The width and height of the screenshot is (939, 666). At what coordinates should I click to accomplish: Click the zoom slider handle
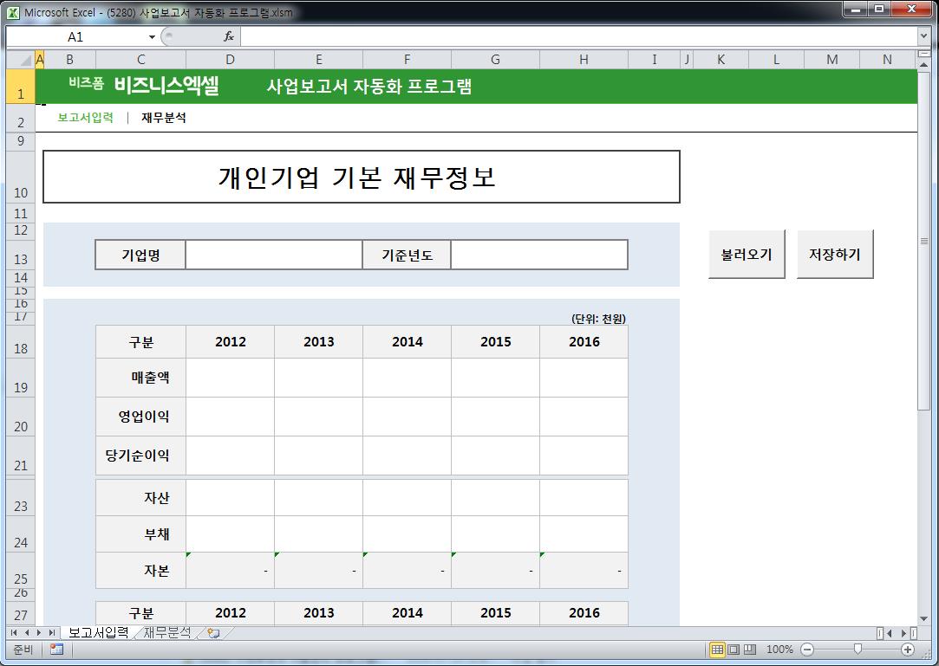(857, 650)
